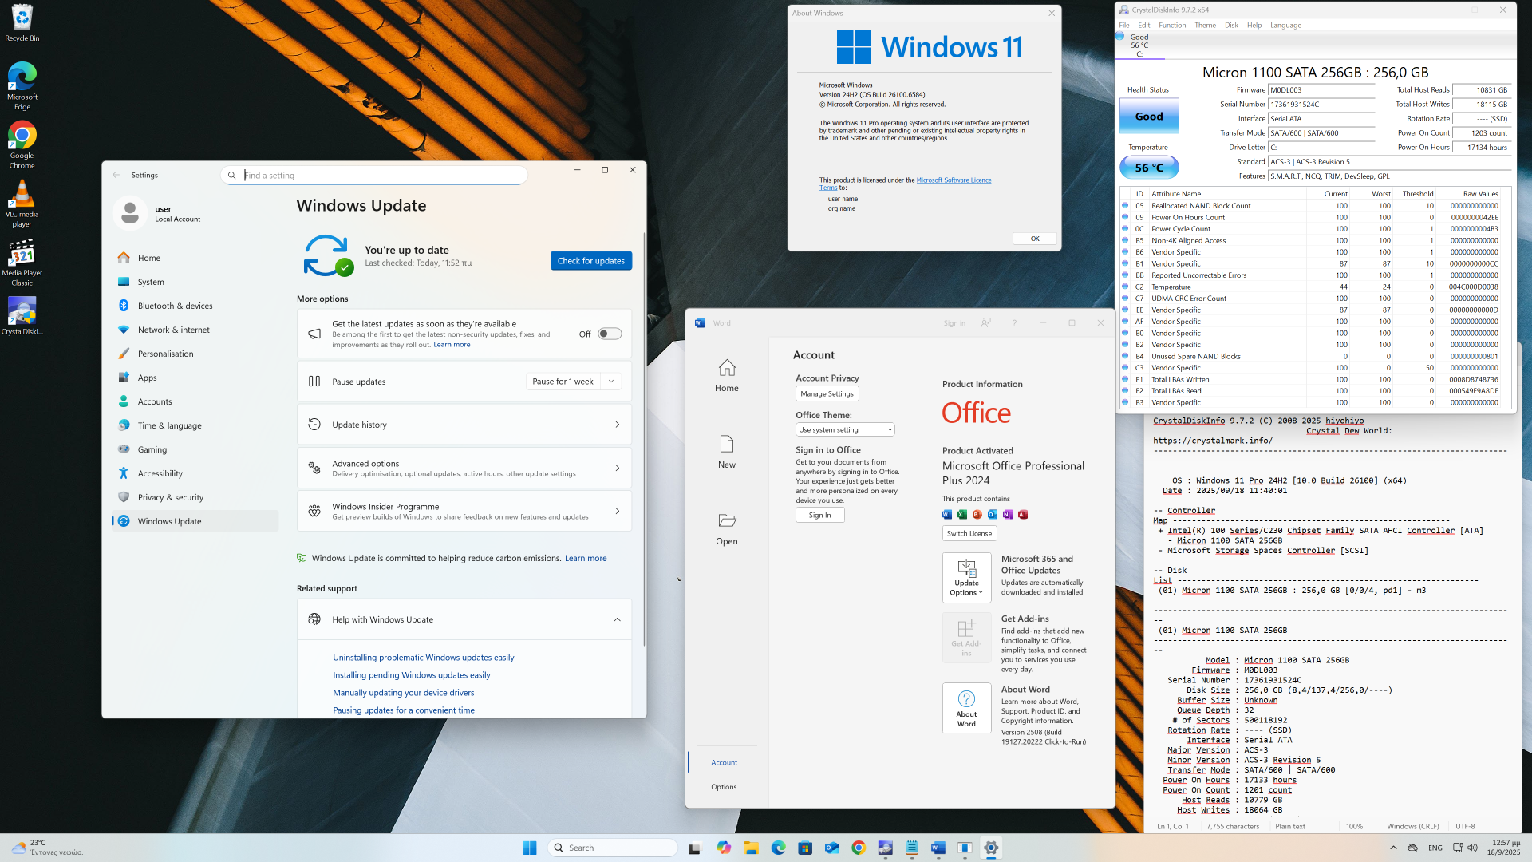Collapse Help with Windows Update section
This screenshot has width=1532, height=862.
coord(617,619)
